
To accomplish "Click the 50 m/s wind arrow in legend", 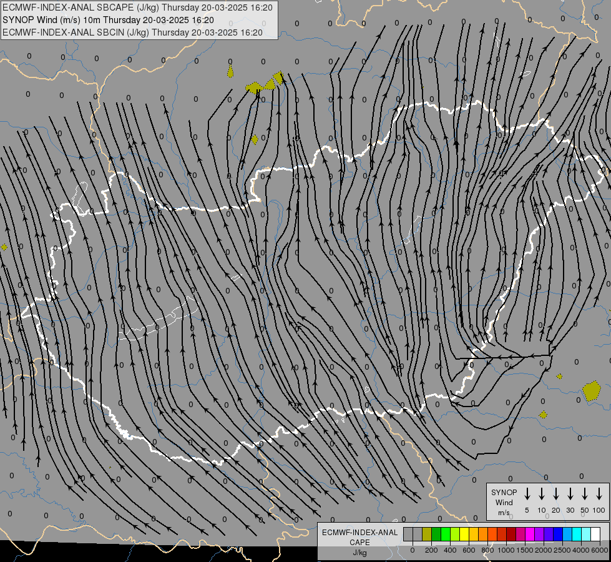I will [585, 494].
